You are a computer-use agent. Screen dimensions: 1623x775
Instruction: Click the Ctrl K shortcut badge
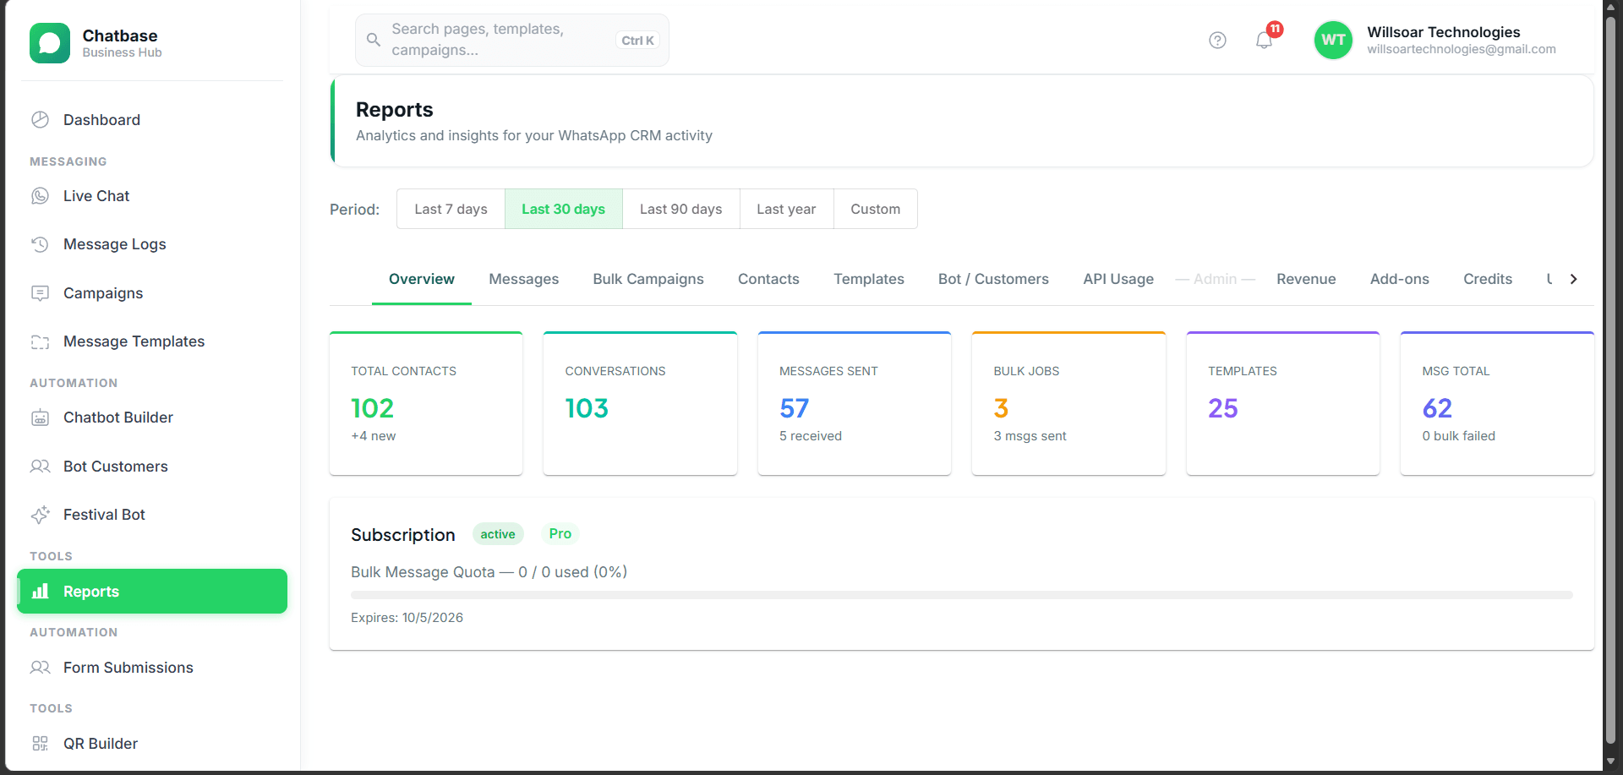click(637, 41)
